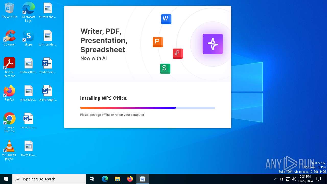Viewport: 327px width, 184px height.
Task: Click the red PDF icon in installer
Action: click(178, 53)
